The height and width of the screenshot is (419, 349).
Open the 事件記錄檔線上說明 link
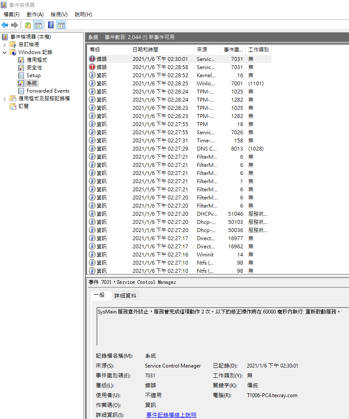(x=171, y=415)
